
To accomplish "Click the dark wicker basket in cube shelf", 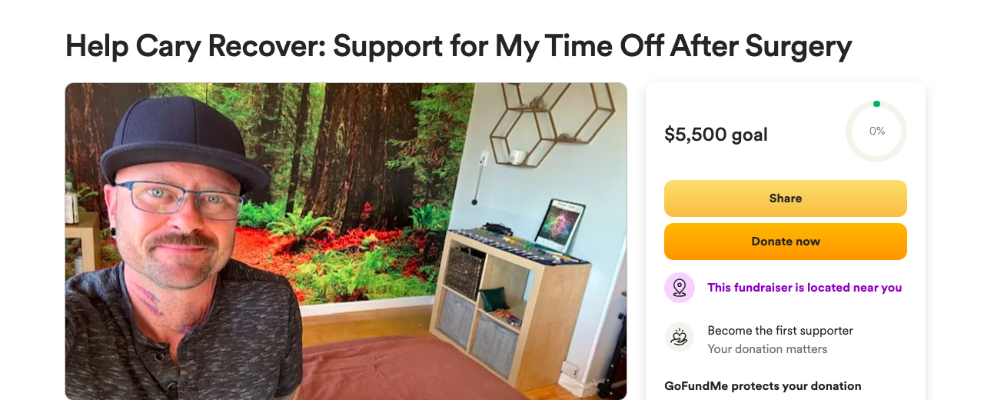I will (464, 272).
